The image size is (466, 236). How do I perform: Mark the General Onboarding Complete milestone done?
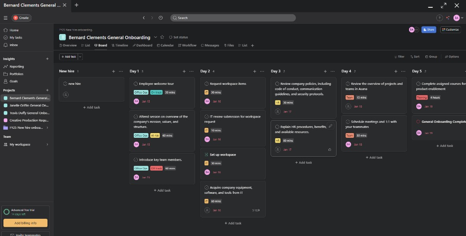(418, 121)
